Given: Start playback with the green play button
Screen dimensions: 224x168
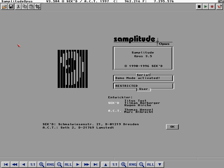Looking at the screenshot, I should pos(206,7).
